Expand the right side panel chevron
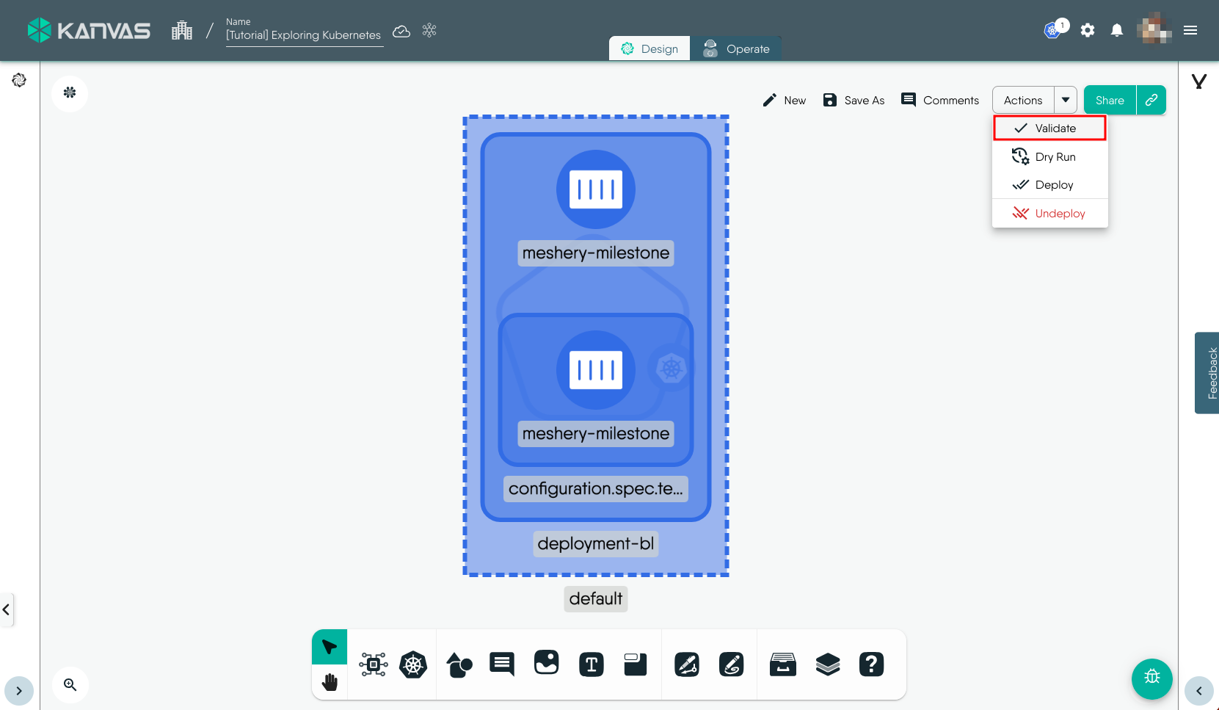This screenshot has height=710, width=1219. [x=1198, y=691]
